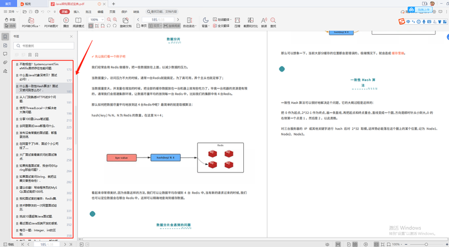The image size is (449, 247).
Task: Rotate document (旋转文档)
Action: (125, 22)
